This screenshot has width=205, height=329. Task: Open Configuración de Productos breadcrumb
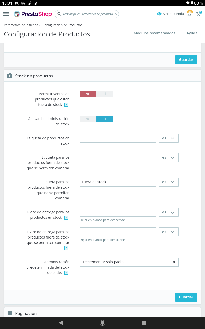pyautogui.click(x=63, y=25)
